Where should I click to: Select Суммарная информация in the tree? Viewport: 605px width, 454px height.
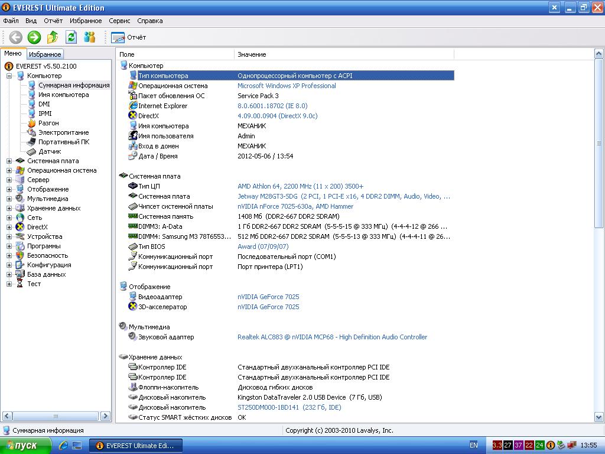click(x=74, y=85)
